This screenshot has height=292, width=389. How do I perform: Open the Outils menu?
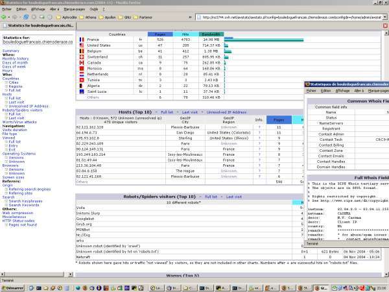pos(94,9)
